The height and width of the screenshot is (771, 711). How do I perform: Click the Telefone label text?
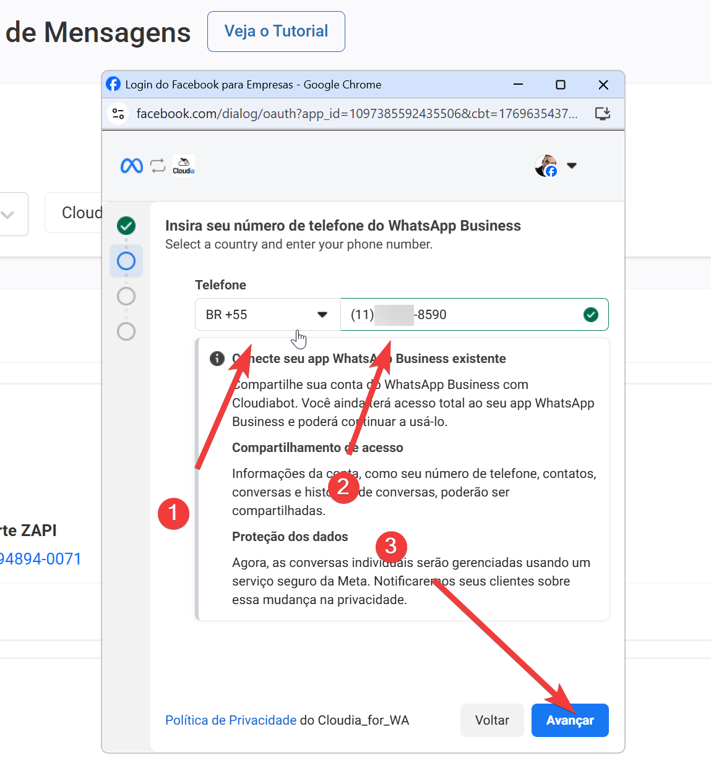tap(220, 285)
